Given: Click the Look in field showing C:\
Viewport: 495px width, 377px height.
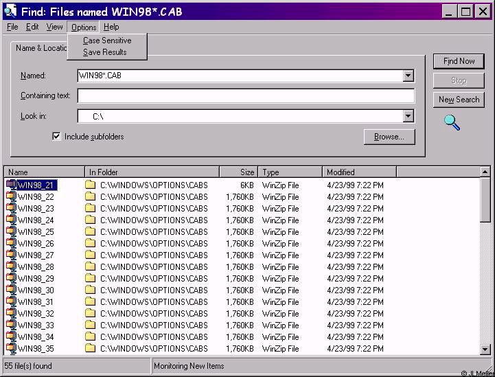Looking at the screenshot, I should click(x=240, y=116).
